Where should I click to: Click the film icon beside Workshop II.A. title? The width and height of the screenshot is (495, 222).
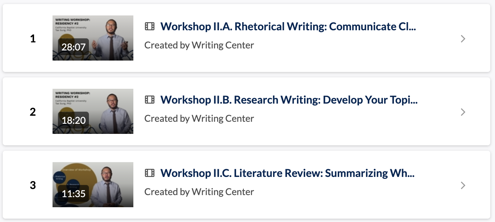150,26
